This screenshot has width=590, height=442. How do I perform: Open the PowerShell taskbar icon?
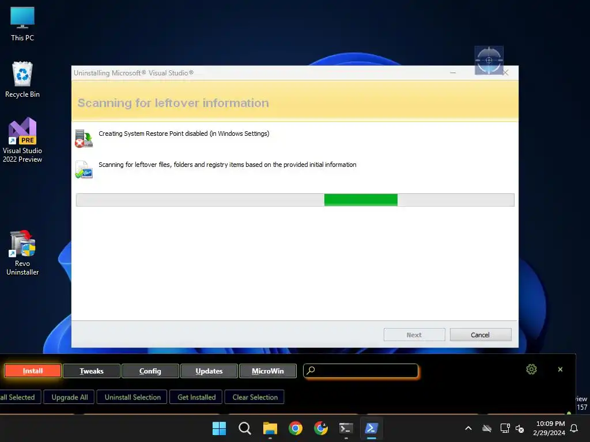click(x=372, y=428)
